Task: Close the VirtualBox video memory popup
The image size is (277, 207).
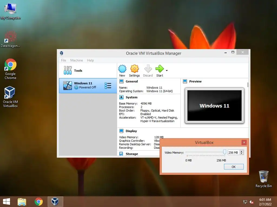Action: (x=244, y=142)
